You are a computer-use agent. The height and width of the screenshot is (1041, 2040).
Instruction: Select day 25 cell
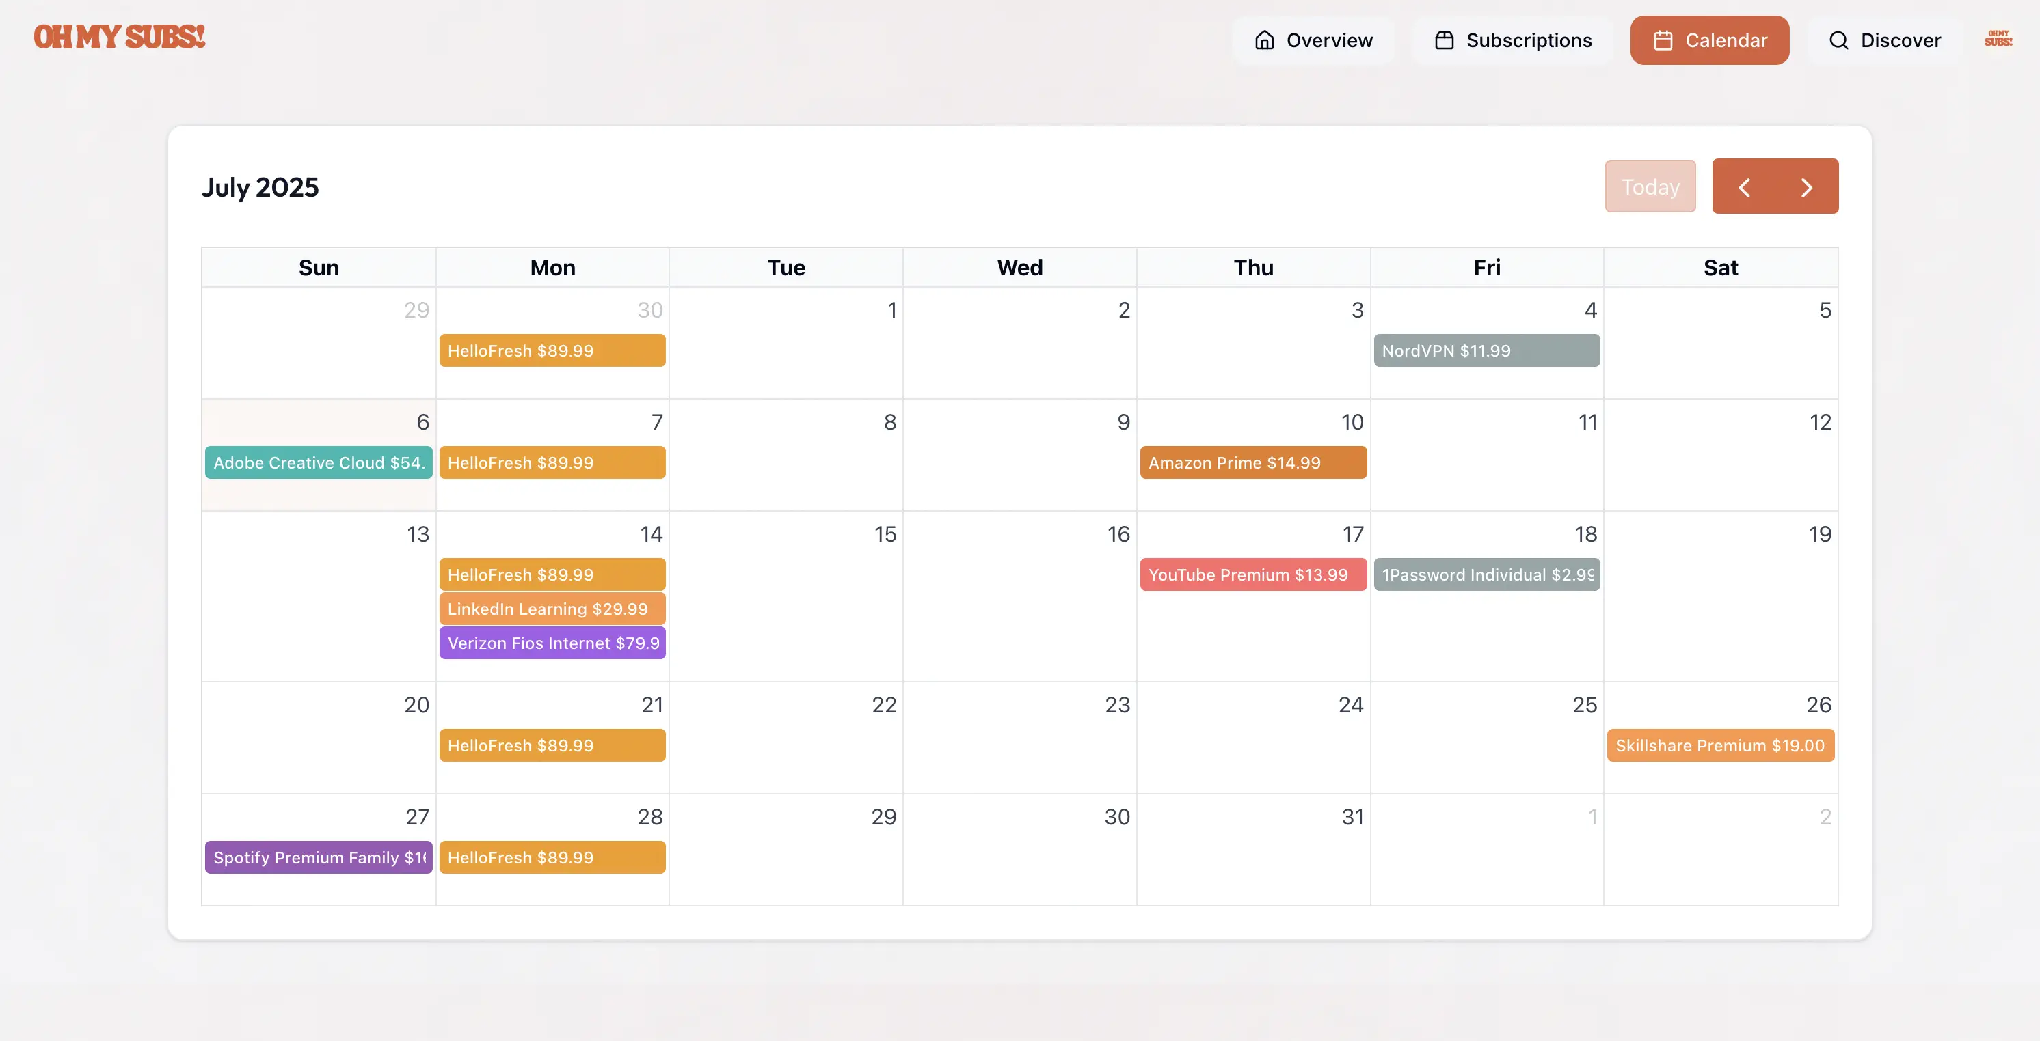pyautogui.click(x=1486, y=738)
